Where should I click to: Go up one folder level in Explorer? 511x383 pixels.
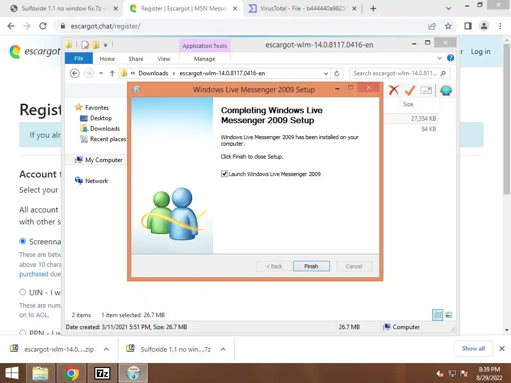point(112,73)
